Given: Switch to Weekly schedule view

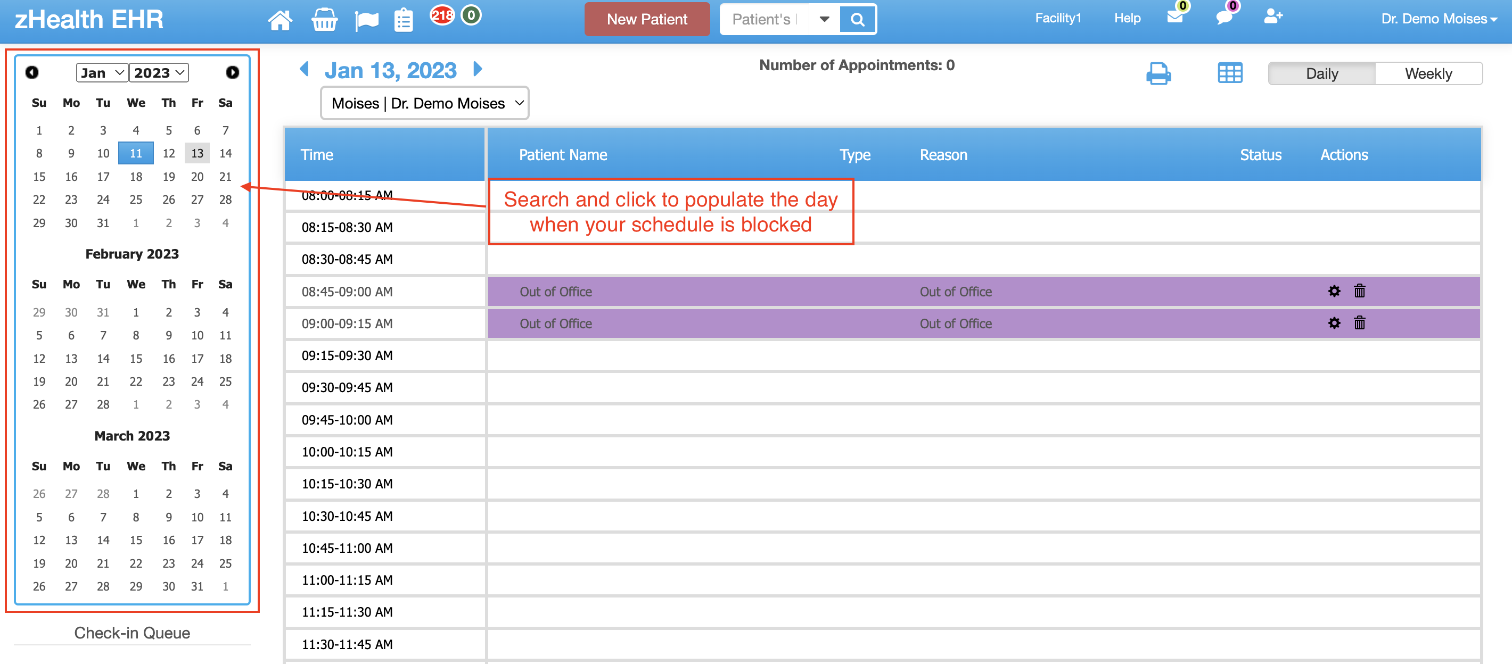Looking at the screenshot, I should (1428, 73).
